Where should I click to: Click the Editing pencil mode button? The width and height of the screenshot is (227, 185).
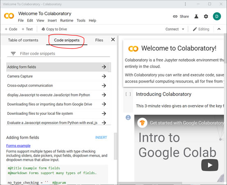click(x=201, y=29)
